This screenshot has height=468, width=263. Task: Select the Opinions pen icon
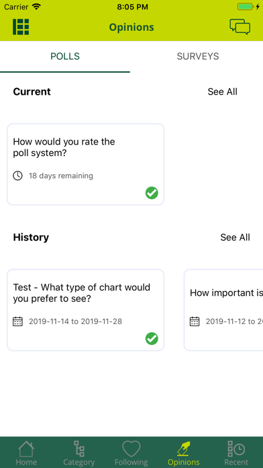click(x=183, y=448)
